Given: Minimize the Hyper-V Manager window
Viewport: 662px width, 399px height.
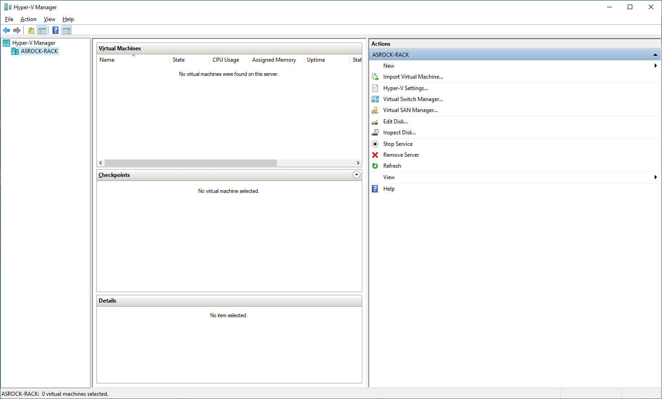Looking at the screenshot, I should point(609,7).
